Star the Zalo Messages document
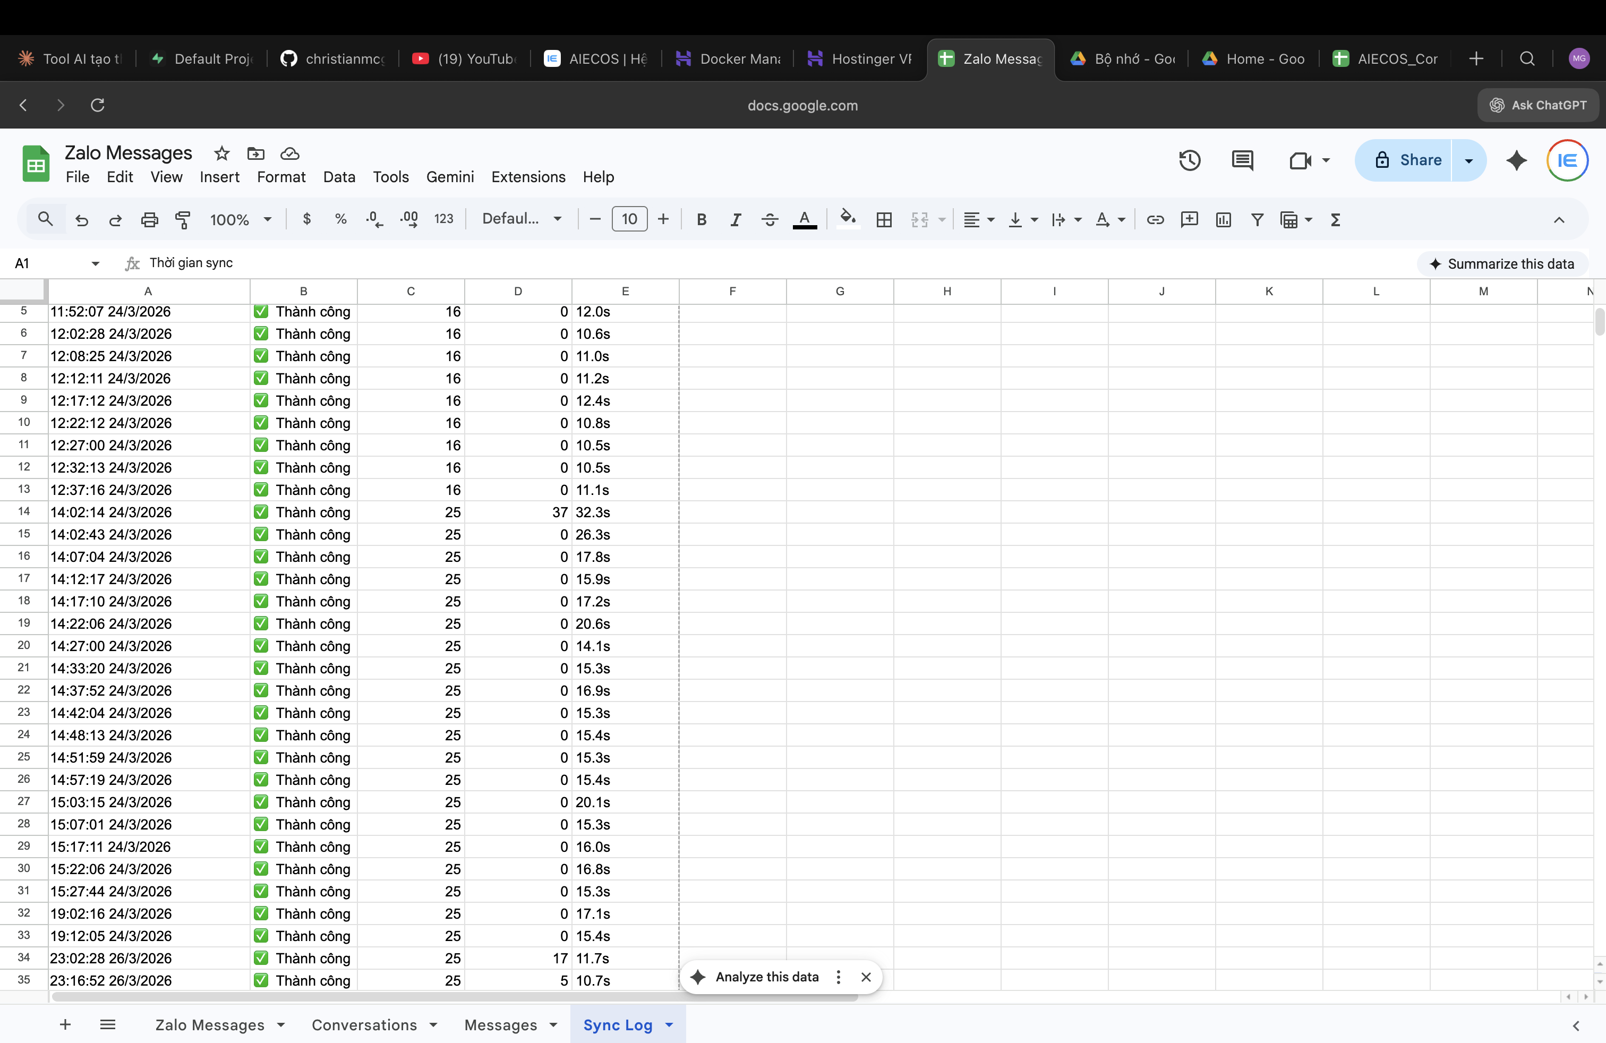This screenshot has height=1043, width=1606. point(222,153)
